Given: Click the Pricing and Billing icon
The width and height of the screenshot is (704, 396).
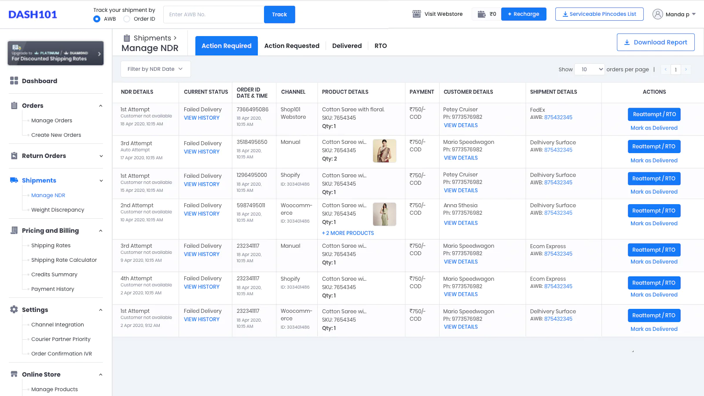Looking at the screenshot, I should tap(14, 231).
